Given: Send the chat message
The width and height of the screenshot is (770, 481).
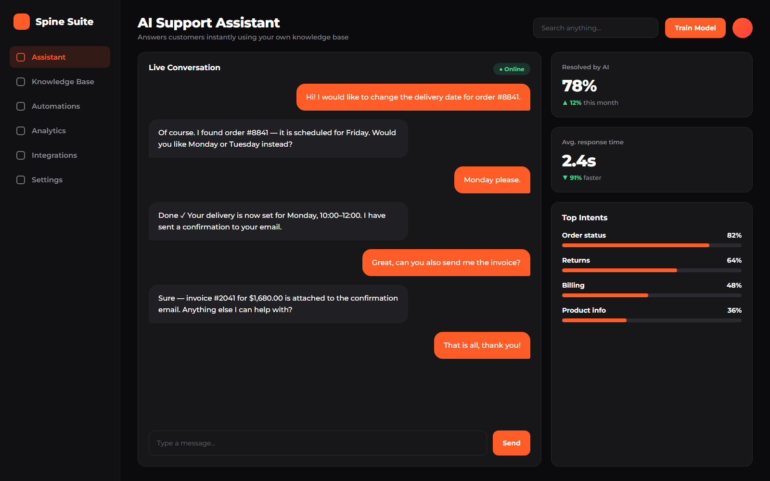Looking at the screenshot, I should [512, 443].
